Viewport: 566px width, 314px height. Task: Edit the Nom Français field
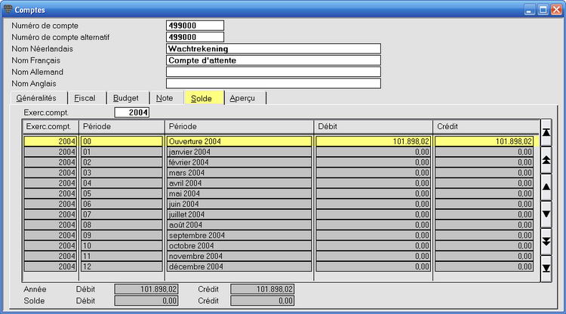[273, 60]
